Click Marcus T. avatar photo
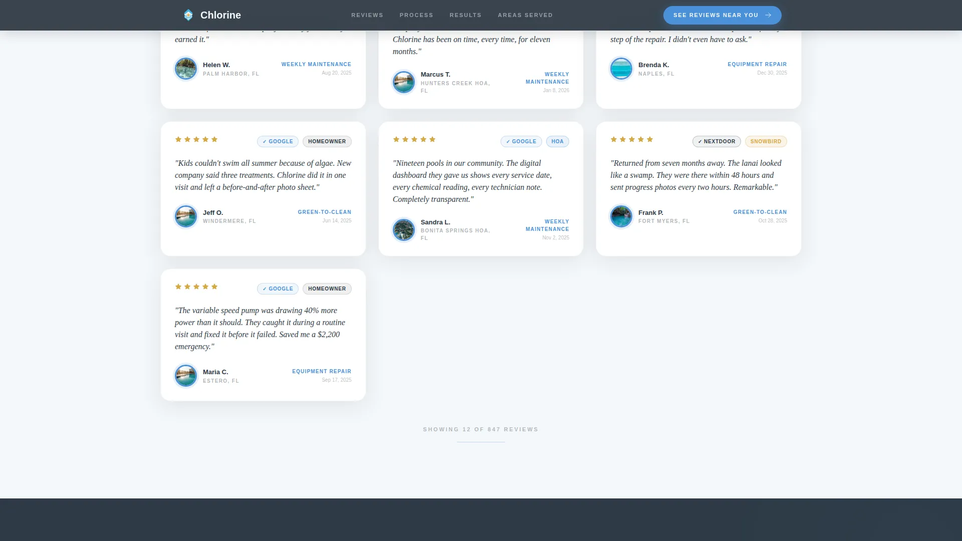The height and width of the screenshot is (541, 962). [x=404, y=82]
